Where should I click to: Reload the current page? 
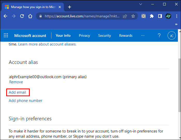point(22,16)
